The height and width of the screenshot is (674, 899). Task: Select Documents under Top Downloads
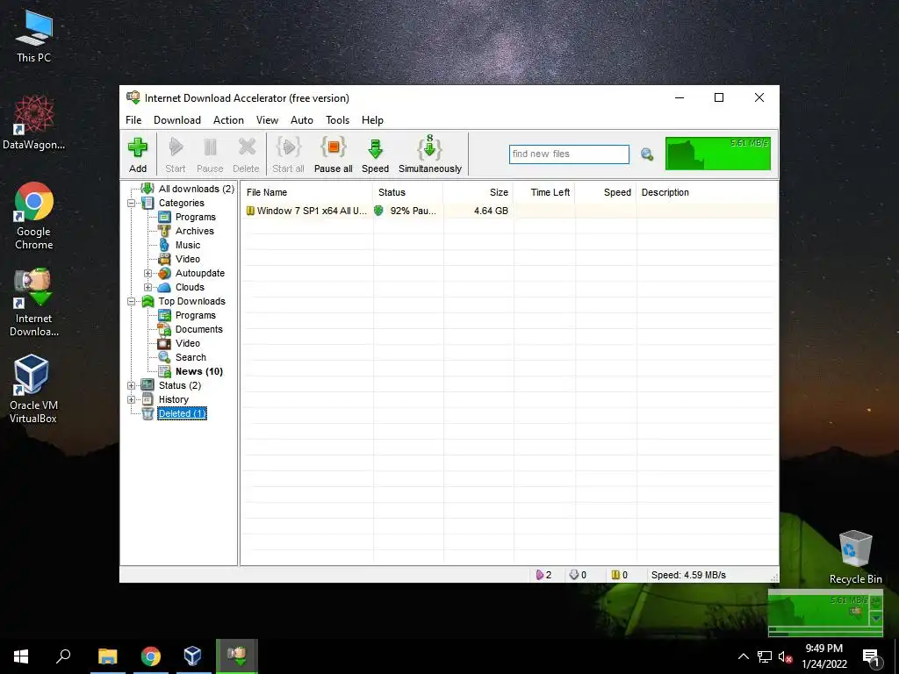(199, 330)
